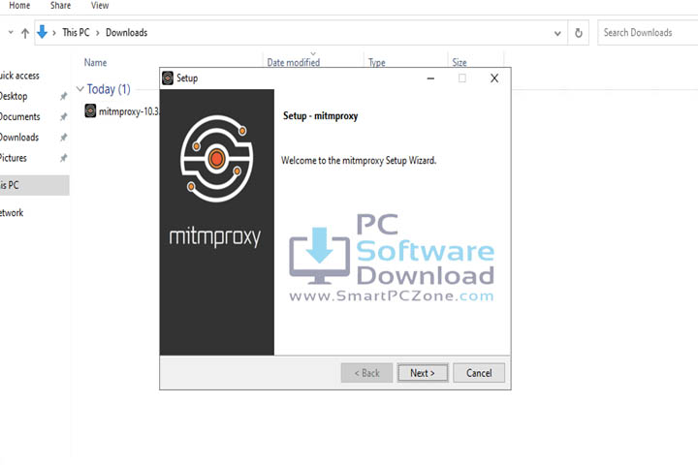The height and width of the screenshot is (465, 698).
Task: Open the View ribbon tab in File Explorer
Action: pos(100,6)
